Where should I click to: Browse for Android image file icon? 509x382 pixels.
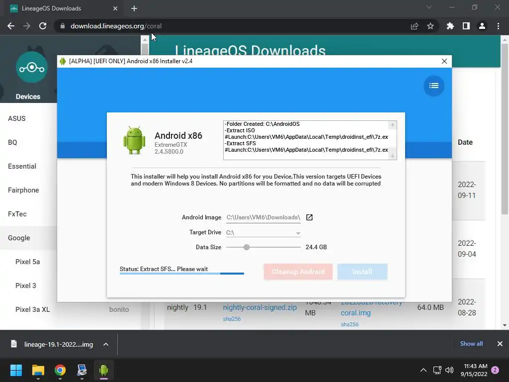309,217
